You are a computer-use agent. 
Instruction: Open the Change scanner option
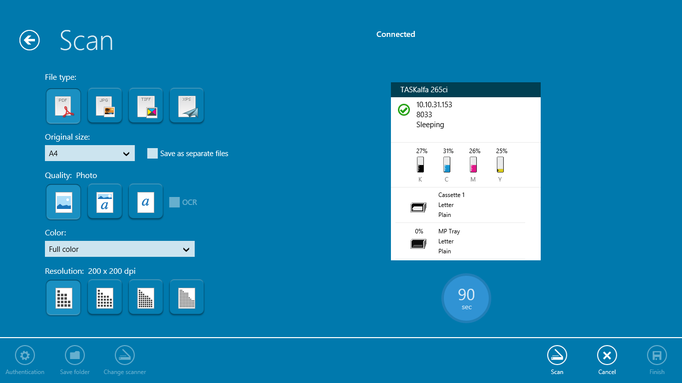[x=124, y=356]
